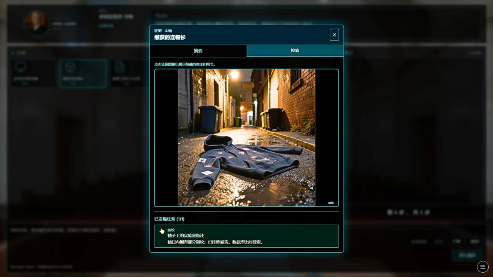Click the glowing street lamp in the photo
This screenshot has width=493, height=277.
click(x=234, y=75)
